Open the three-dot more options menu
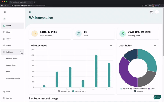 (x=157, y=12)
